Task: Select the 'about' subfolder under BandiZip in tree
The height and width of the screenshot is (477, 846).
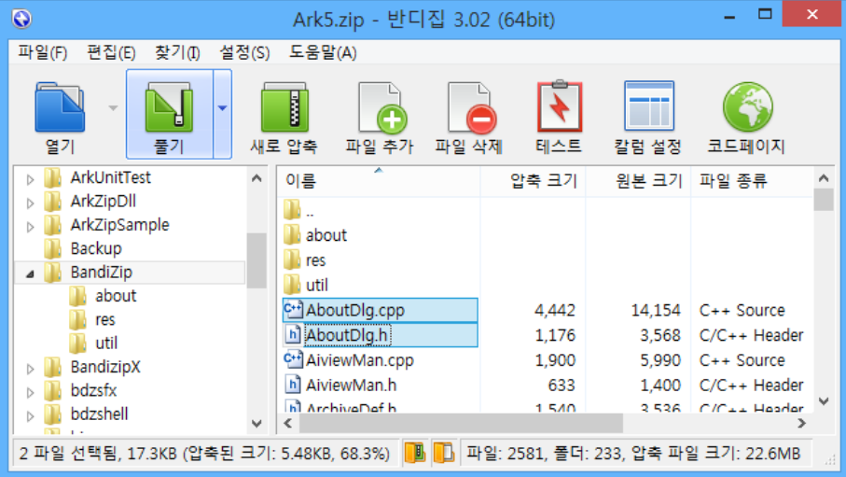Action: (x=116, y=296)
